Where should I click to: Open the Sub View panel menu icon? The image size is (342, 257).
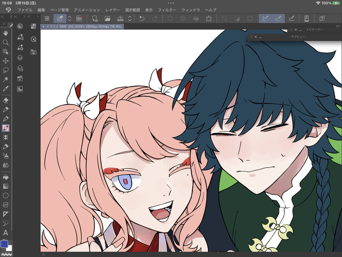pyautogui.click(x=251, y=37)
